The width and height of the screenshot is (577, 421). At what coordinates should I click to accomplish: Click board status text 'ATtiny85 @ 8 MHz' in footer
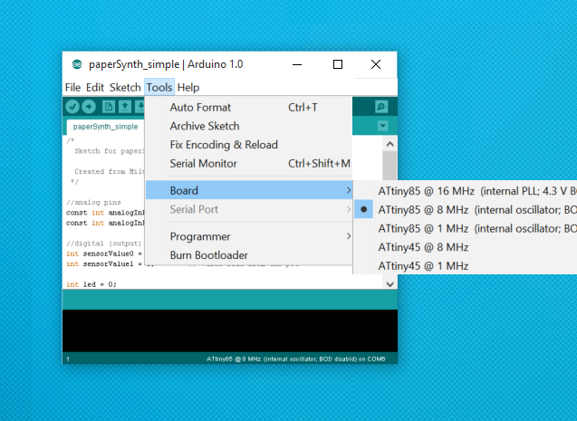[x=234, y=359]
